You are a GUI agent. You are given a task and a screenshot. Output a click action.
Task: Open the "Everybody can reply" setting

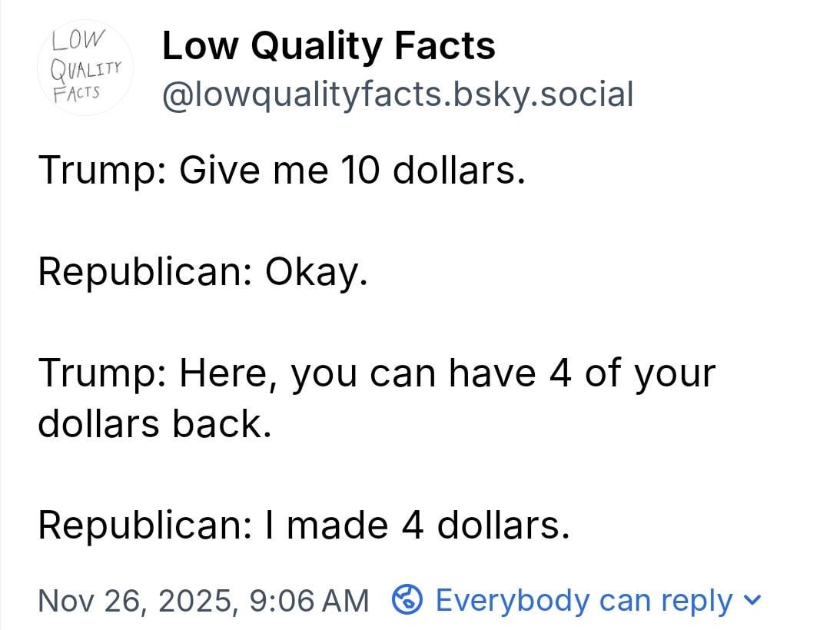click(x=583, y=600)
